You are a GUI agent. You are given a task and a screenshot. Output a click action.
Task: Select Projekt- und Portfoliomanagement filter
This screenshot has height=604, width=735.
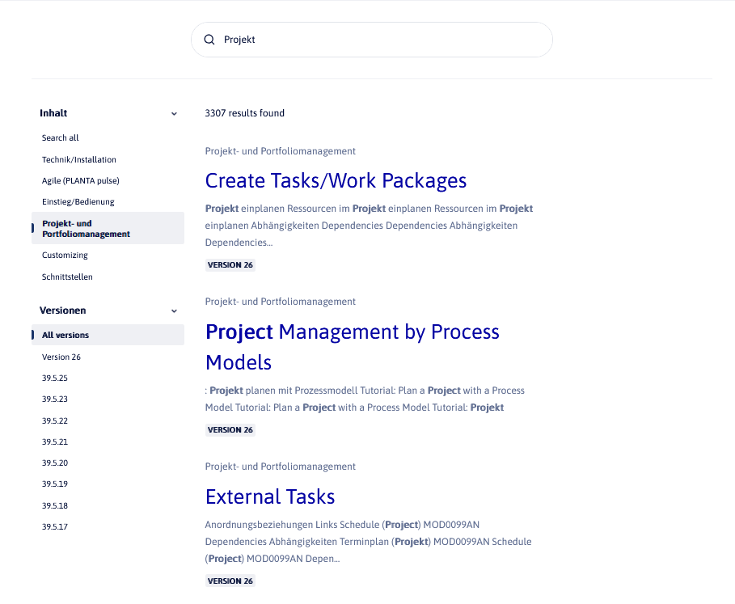[x=86, y=229]
